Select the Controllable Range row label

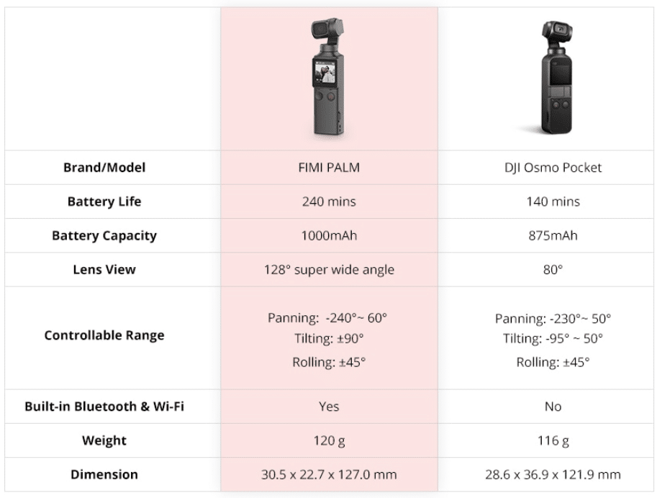pyautogui.click(x=104, y=335)
